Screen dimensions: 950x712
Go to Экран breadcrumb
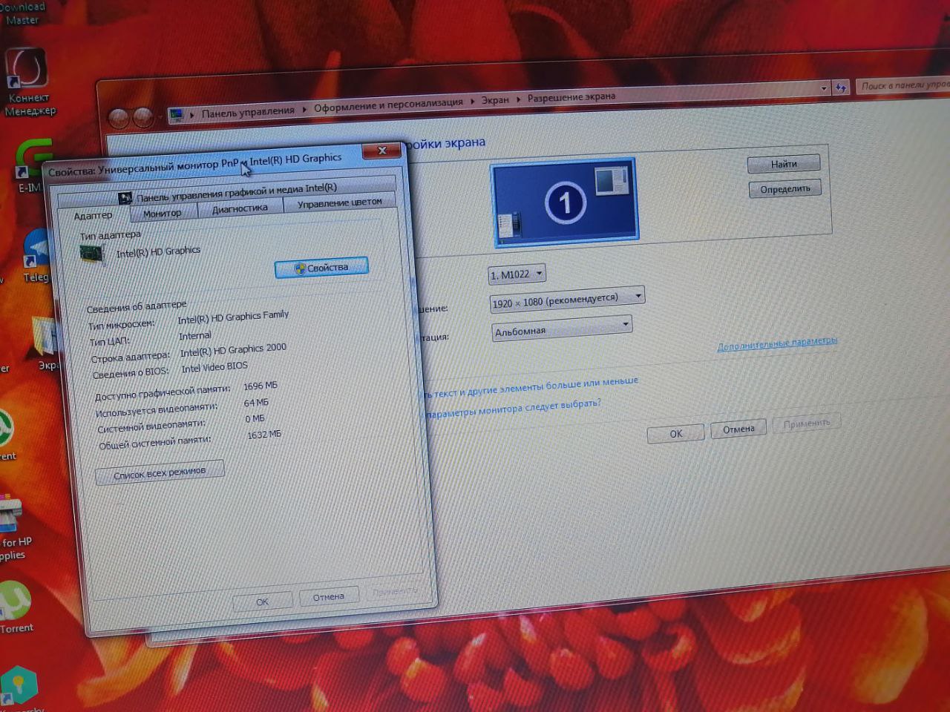click(495, 100)
